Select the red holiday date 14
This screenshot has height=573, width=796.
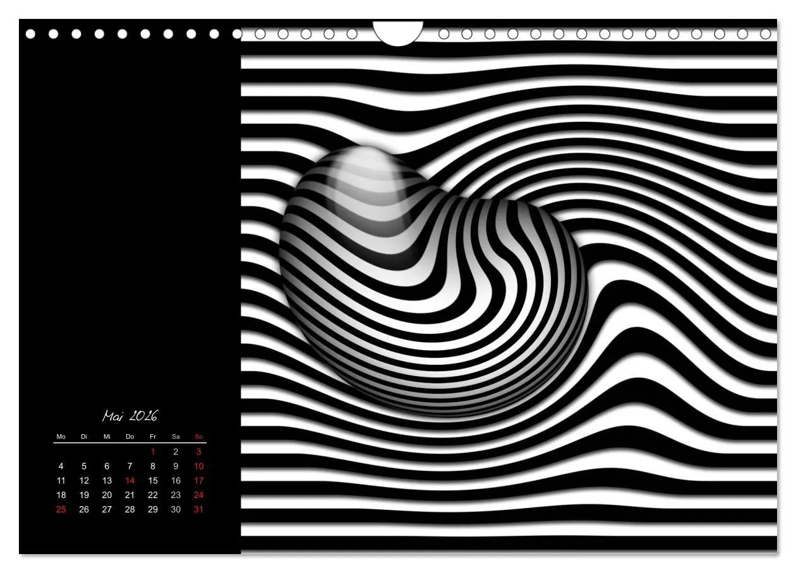point(130,481)
